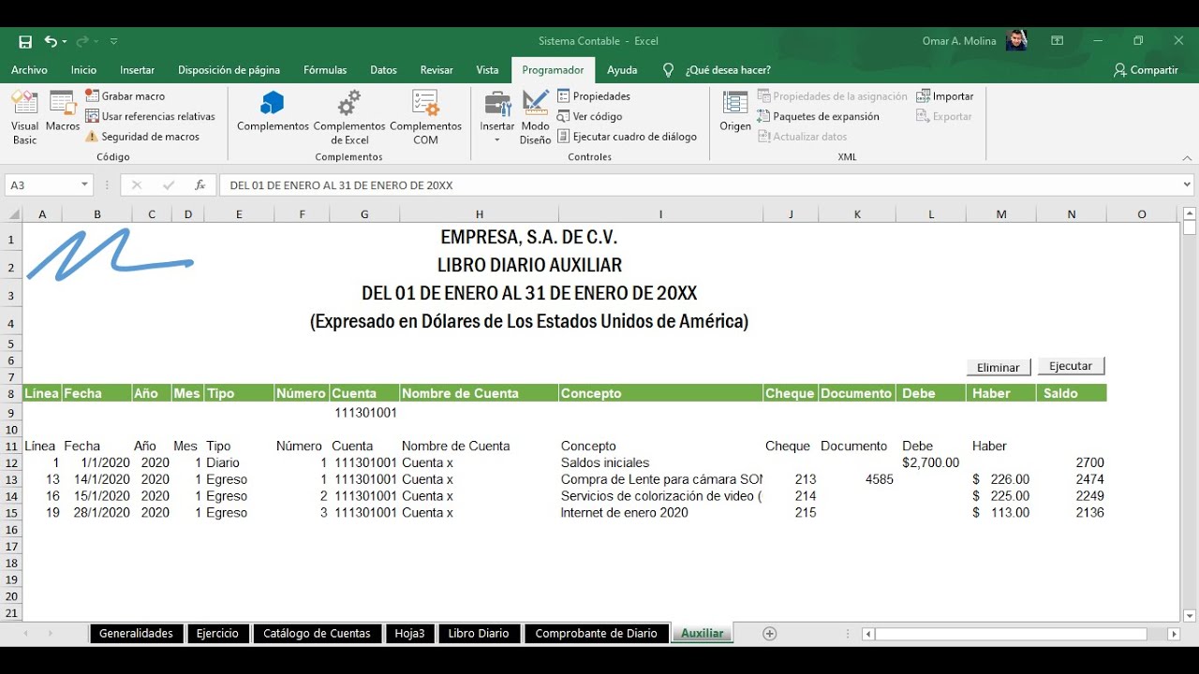1199x674 pixels.
Task: Open the Libro Diario sheet
Action: 479,634
